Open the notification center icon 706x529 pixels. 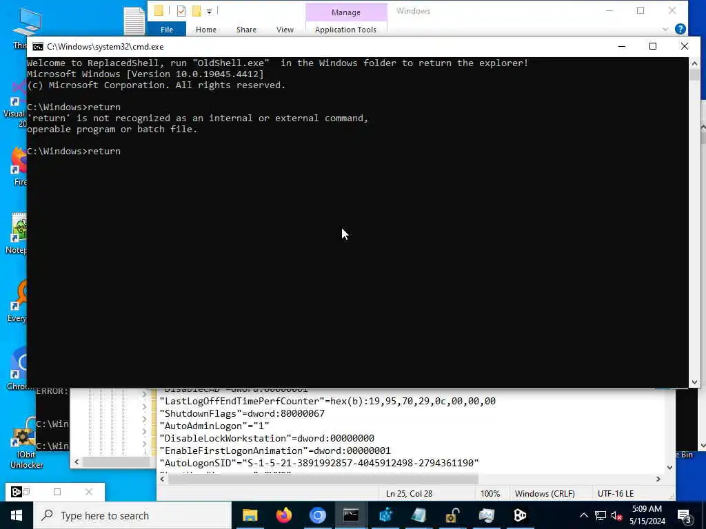[685, 516]
